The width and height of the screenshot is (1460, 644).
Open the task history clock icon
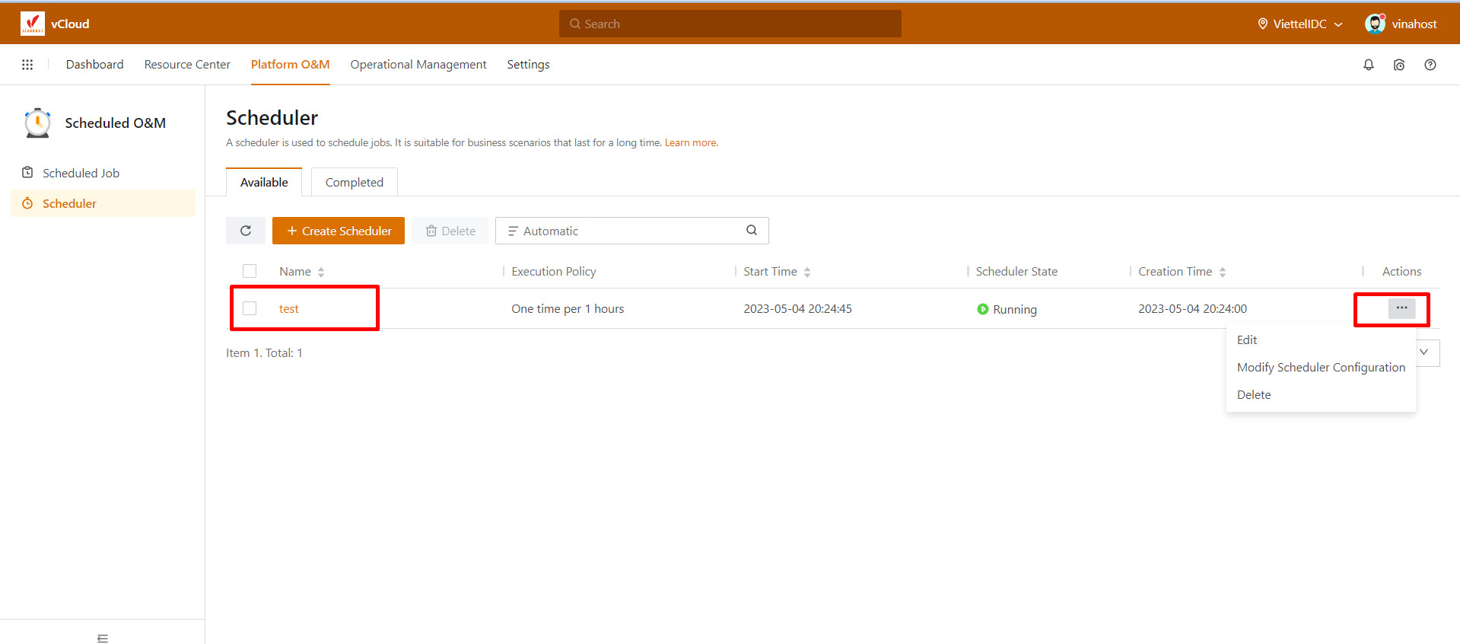[x=1398, y=65]
